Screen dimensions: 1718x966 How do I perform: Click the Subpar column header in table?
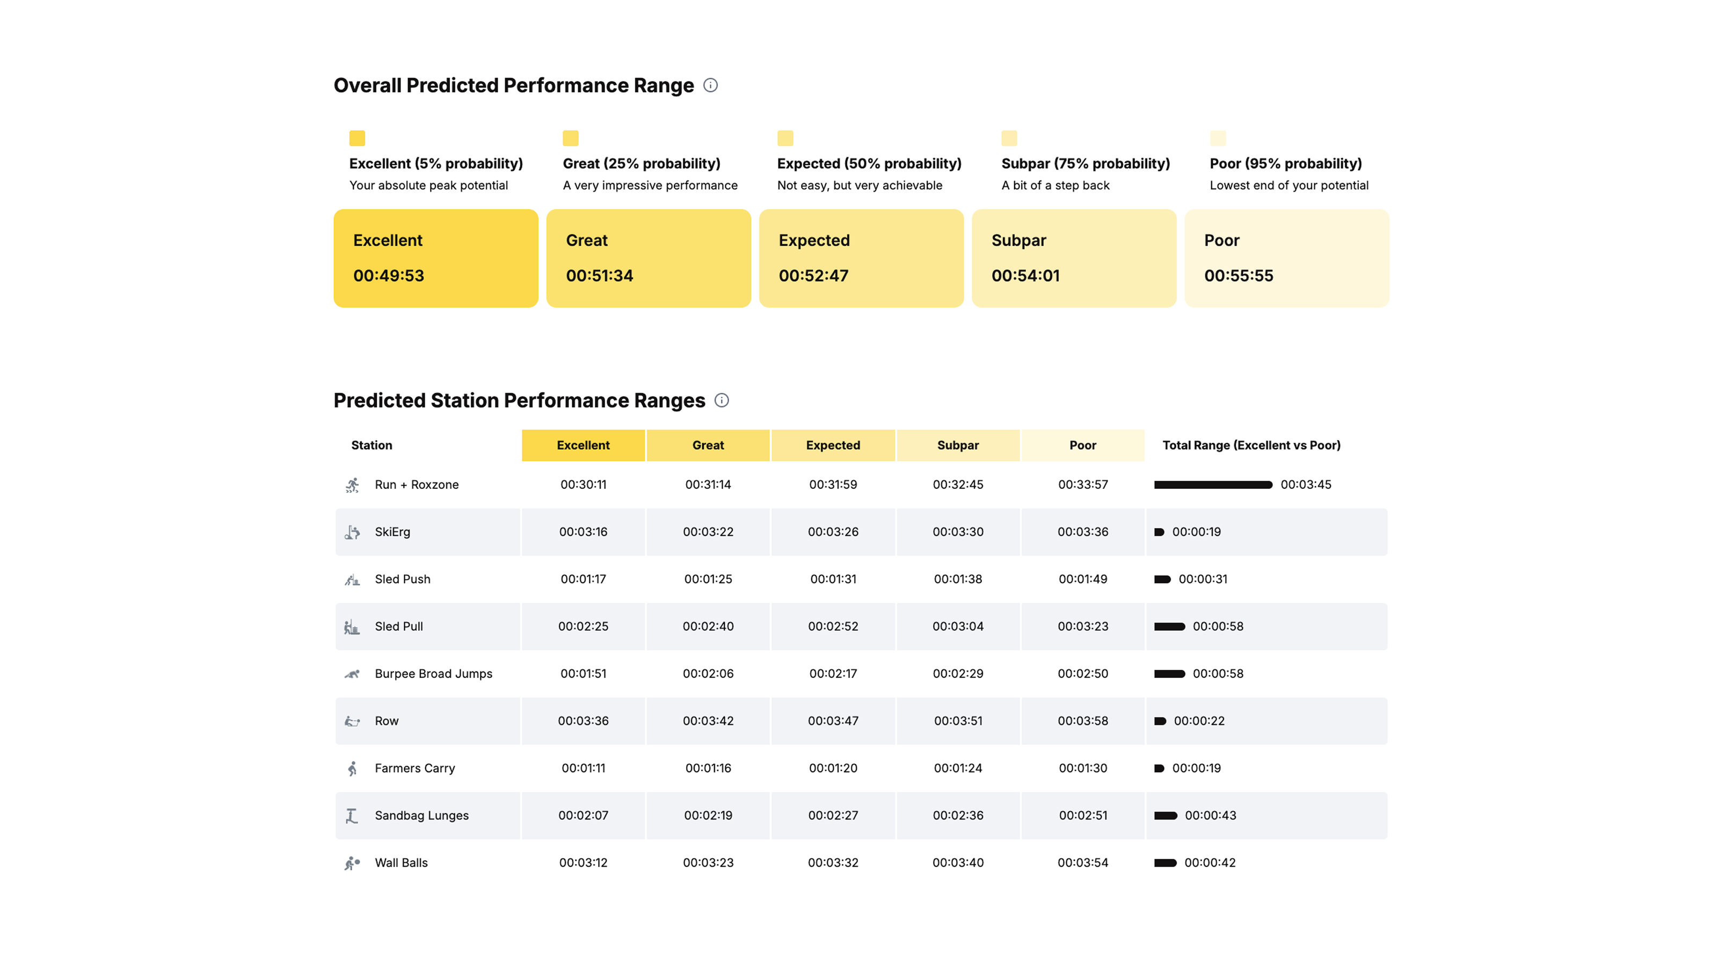click(958, 445)
